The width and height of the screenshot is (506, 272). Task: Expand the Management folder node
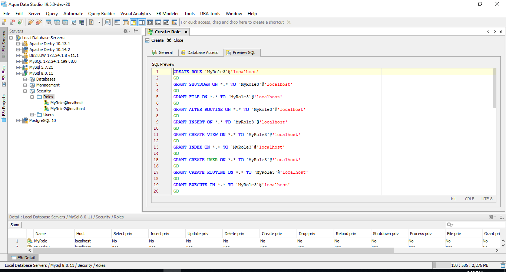pyautogui.click(x=25, y=85)
